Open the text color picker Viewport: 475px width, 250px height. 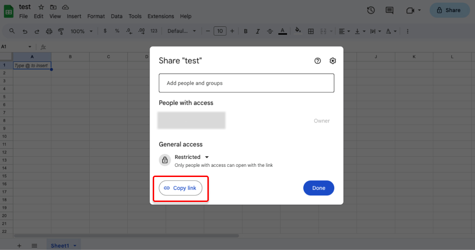click(x=282, y=31)
